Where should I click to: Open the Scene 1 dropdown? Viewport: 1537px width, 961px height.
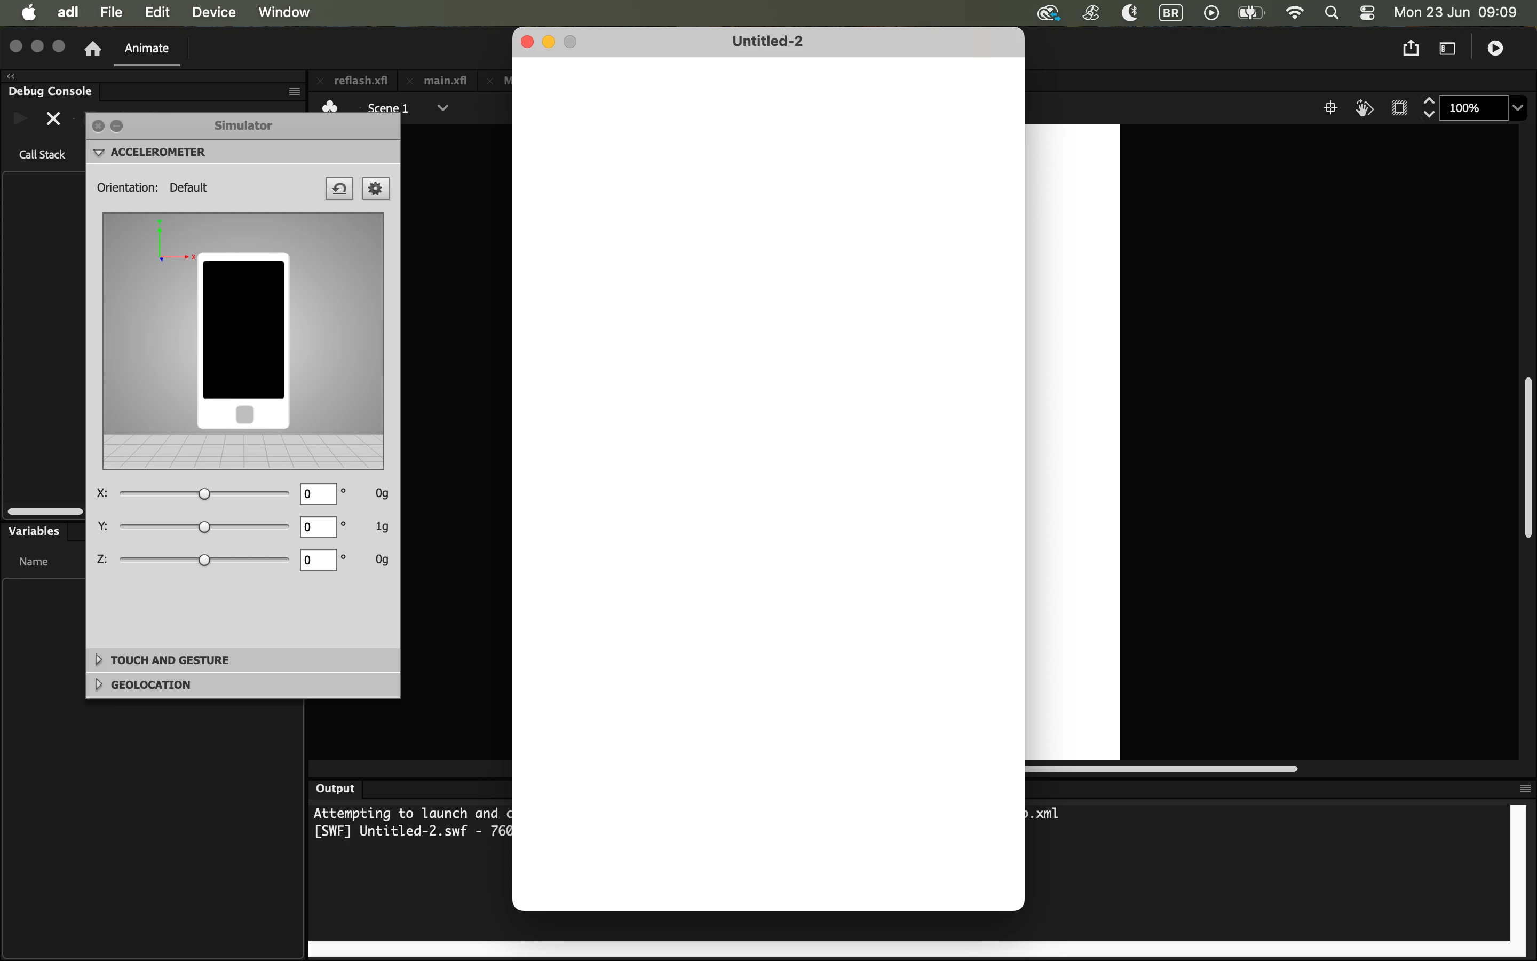(x=442, y=108)
